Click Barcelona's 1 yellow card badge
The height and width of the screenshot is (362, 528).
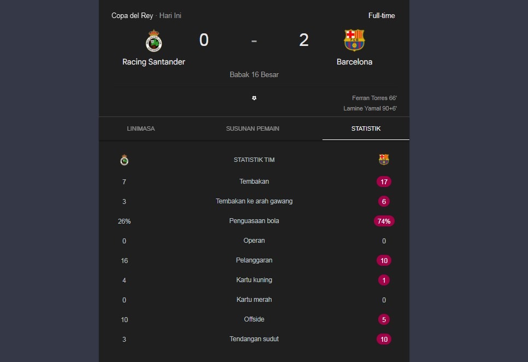[x=384, y=280]
